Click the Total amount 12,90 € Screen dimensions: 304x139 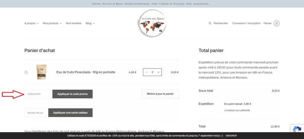[275, 126]
